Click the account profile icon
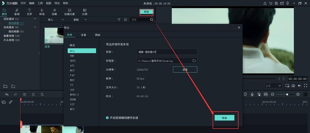 pos(265,3)
